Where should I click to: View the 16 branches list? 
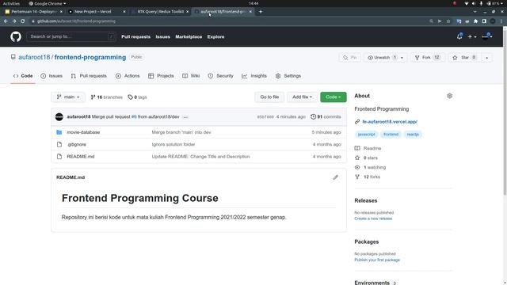[106, 97]
